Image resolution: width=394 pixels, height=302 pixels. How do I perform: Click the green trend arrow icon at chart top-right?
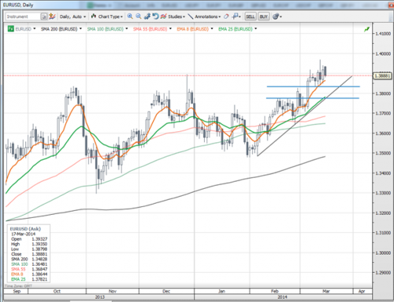tap(366, 29)
